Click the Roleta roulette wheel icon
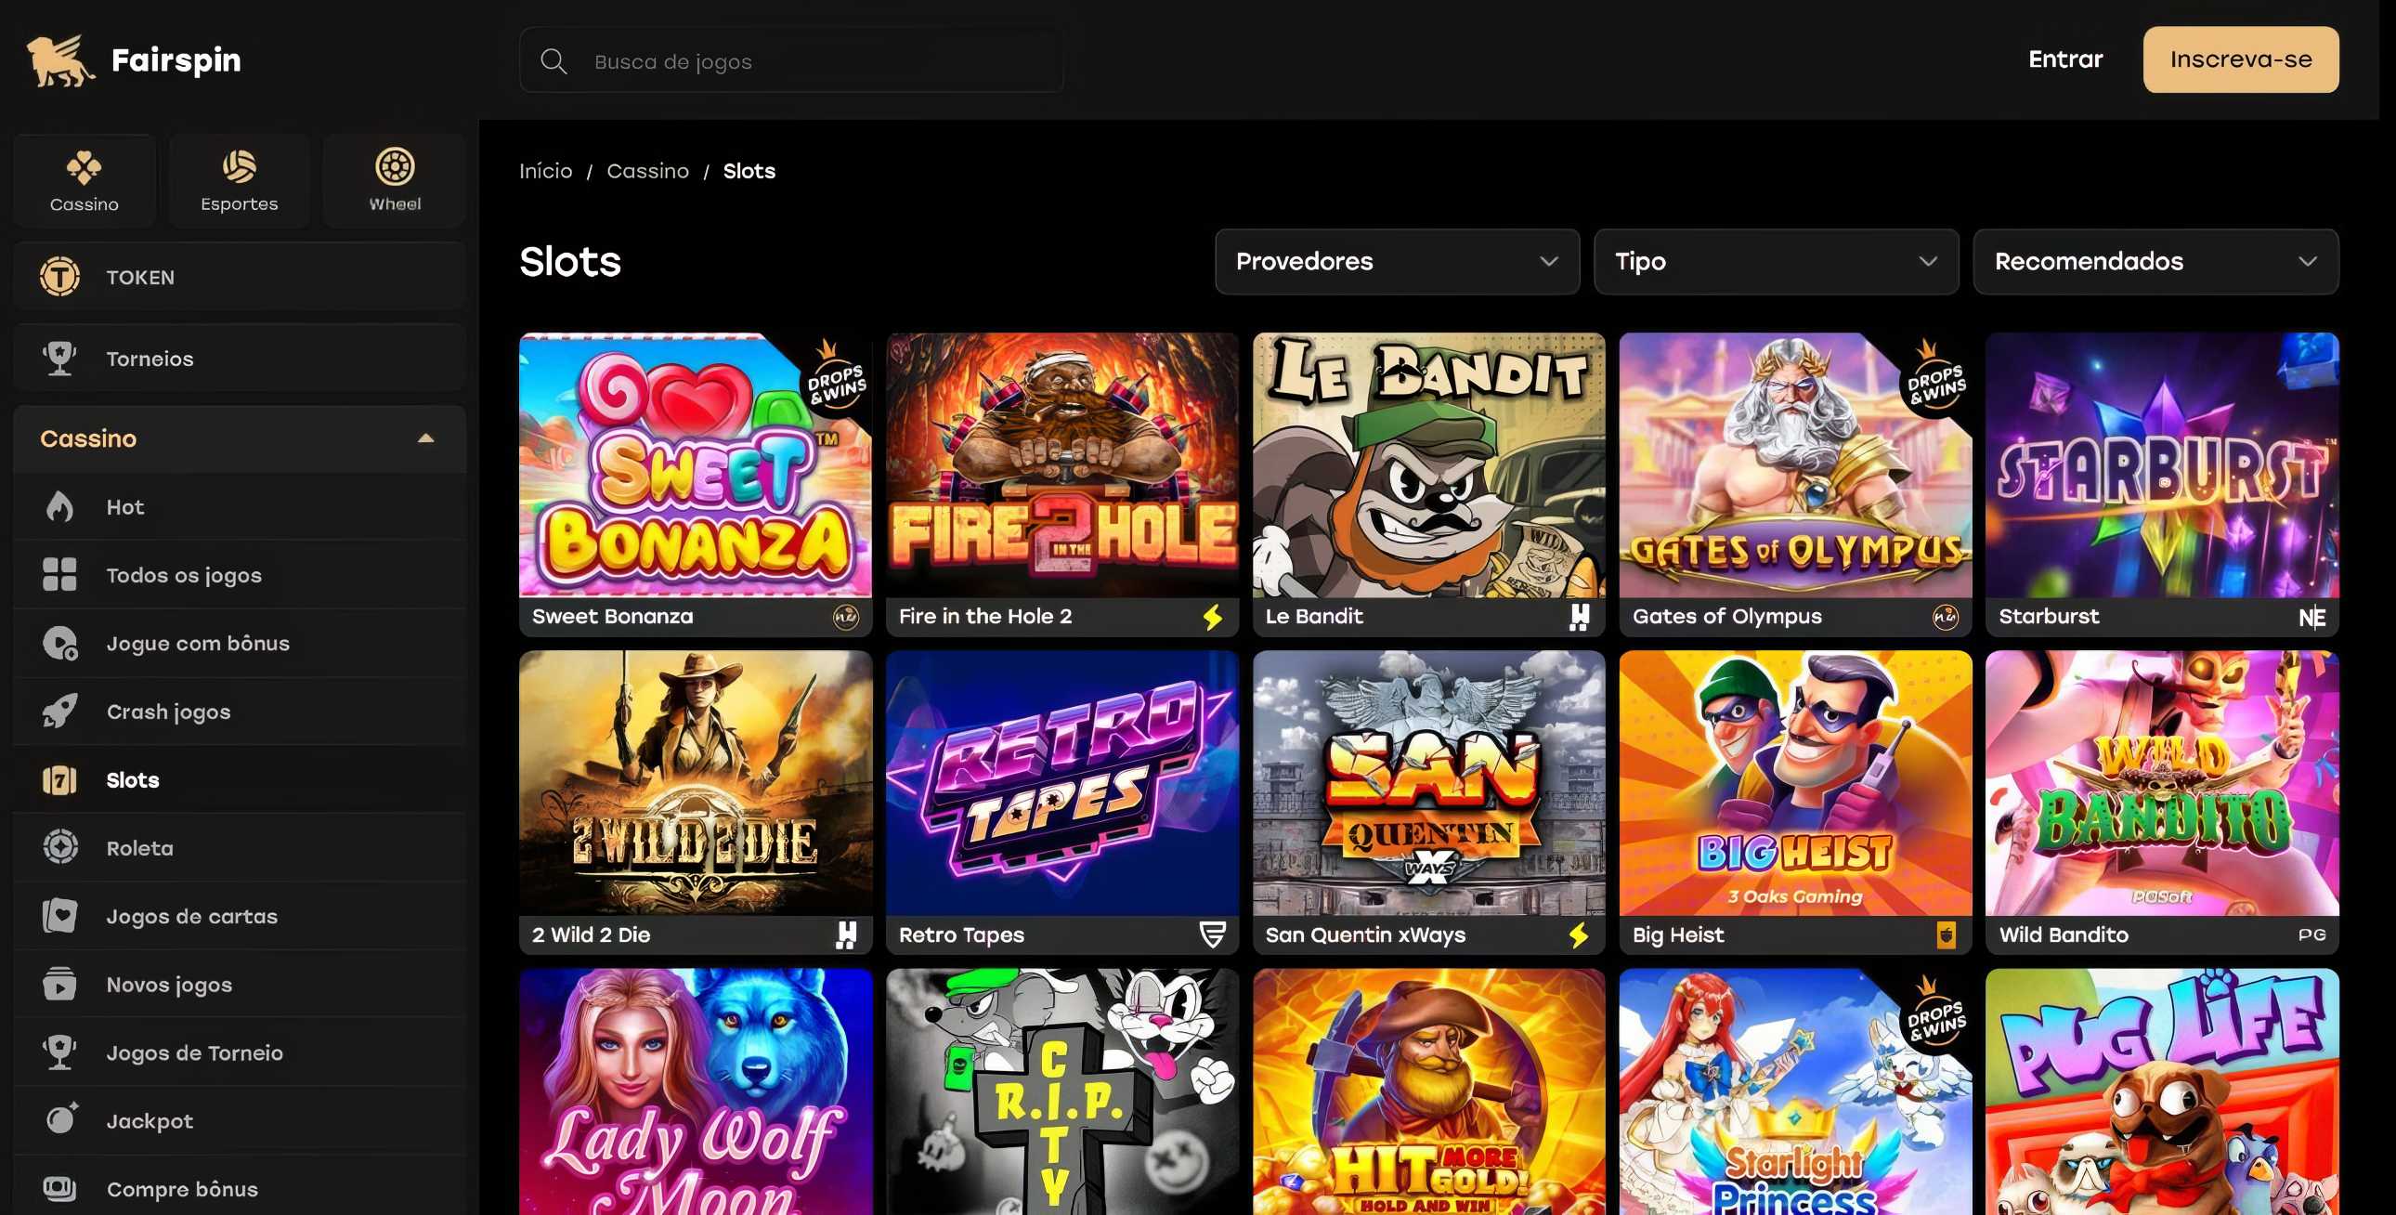2396x1215 pixels. click(x=59, y=847)
